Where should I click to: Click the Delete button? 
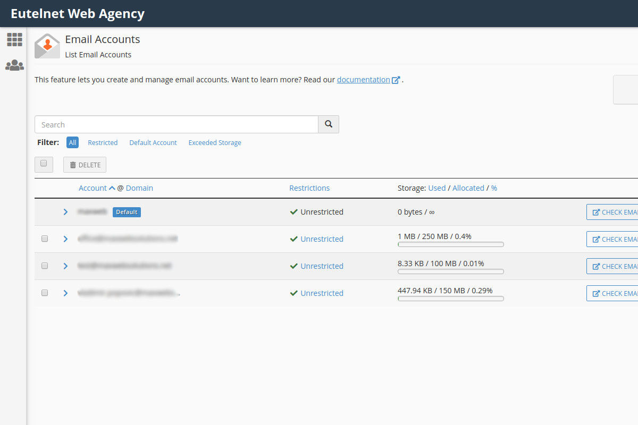pos(85,165)
